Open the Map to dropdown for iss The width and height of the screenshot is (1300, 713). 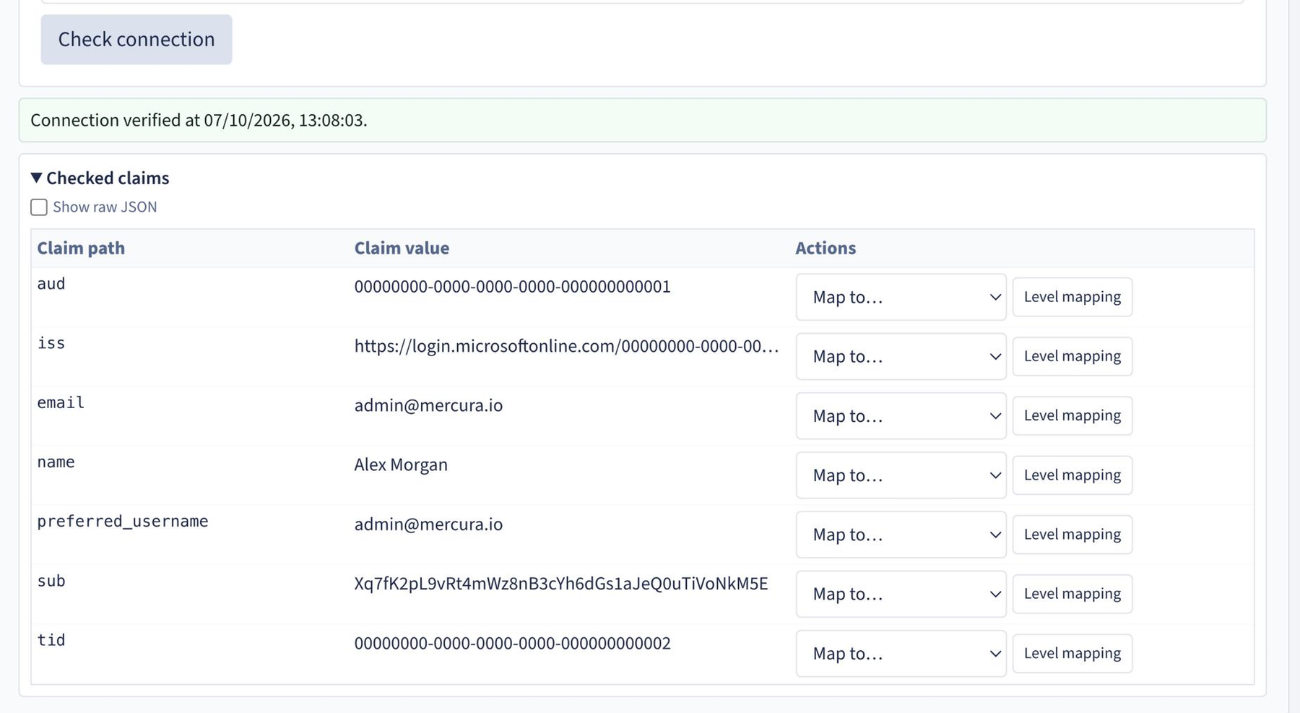tap(901, 356)
